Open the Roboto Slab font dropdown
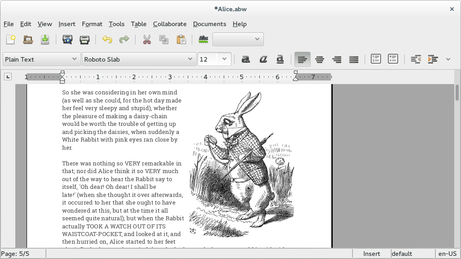Image resolution: width=461 pixels, height=259 pixels. coord(139,59)
